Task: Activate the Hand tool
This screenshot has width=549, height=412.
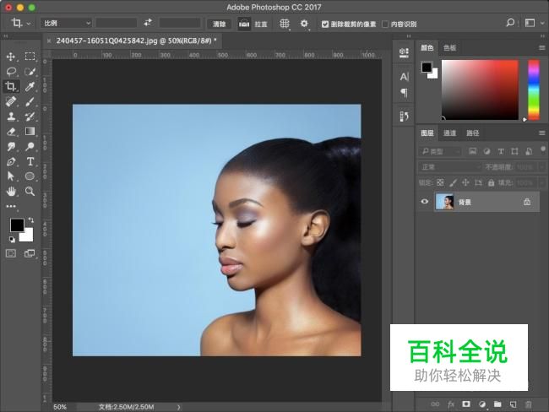Action: 11,192
